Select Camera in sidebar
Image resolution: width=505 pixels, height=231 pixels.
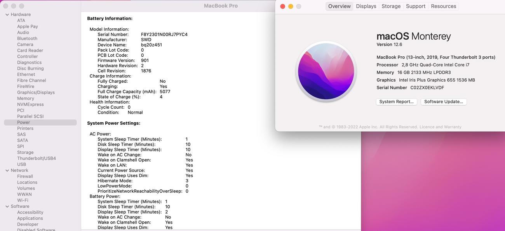[25, 45]
